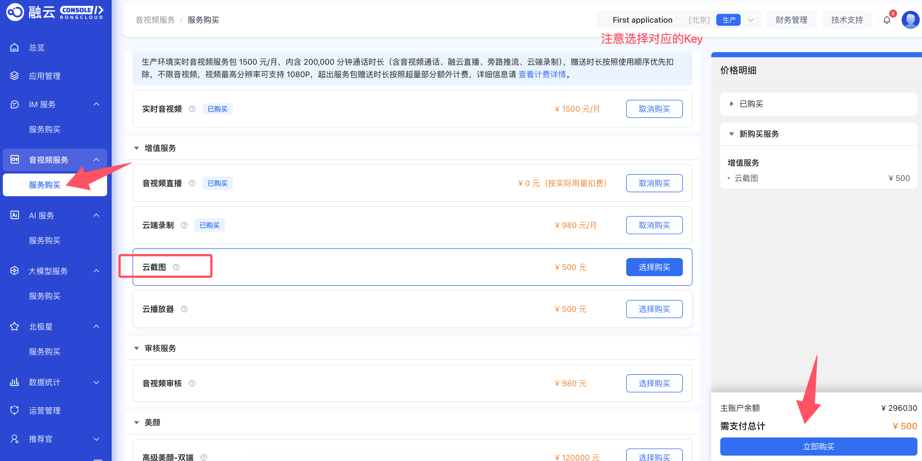
Task: Collapse the 音视频服务 sidebar chevron
Action: pos(96,159)
